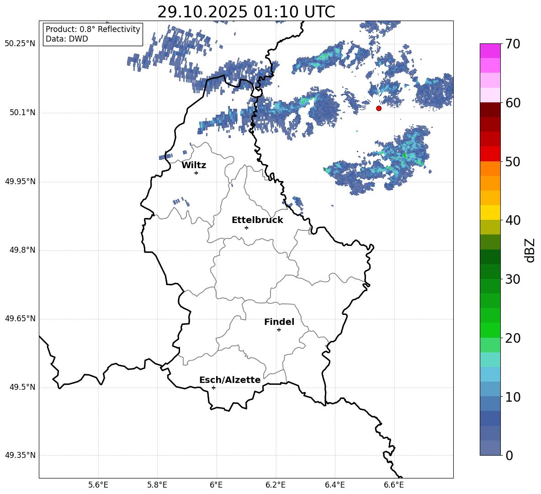
Task: Click the 49.95°N latitude label
Action: [20, 181]
